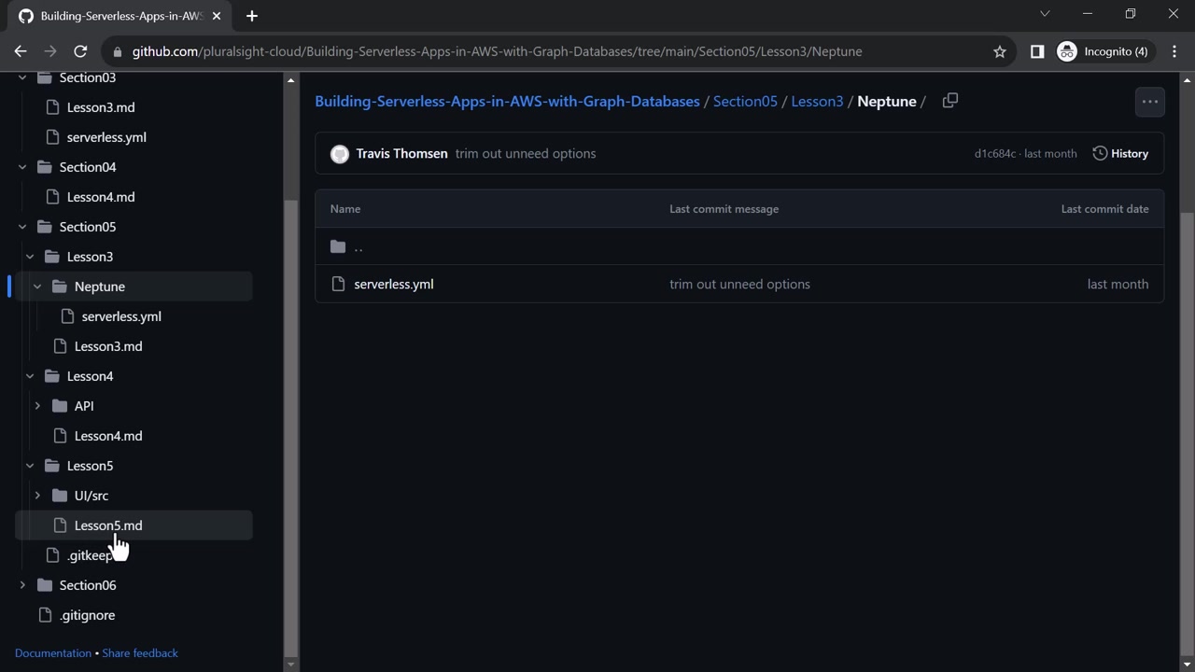Collapse the Section03 folder
The height and width of the screenshot is (672, 1195).
[x=22, y=77]
